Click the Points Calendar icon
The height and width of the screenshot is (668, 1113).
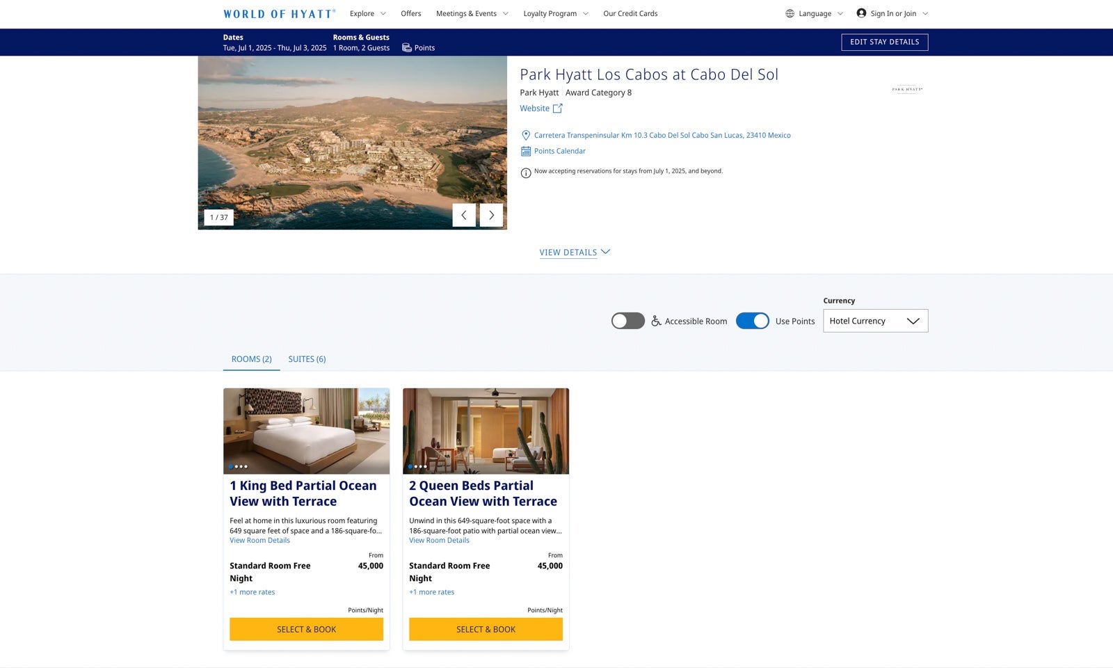[x=526, y=151]
